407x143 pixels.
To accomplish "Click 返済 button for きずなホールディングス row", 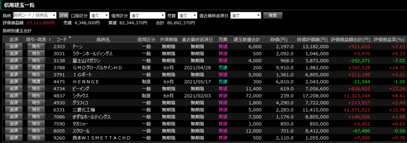I will 14,117.
